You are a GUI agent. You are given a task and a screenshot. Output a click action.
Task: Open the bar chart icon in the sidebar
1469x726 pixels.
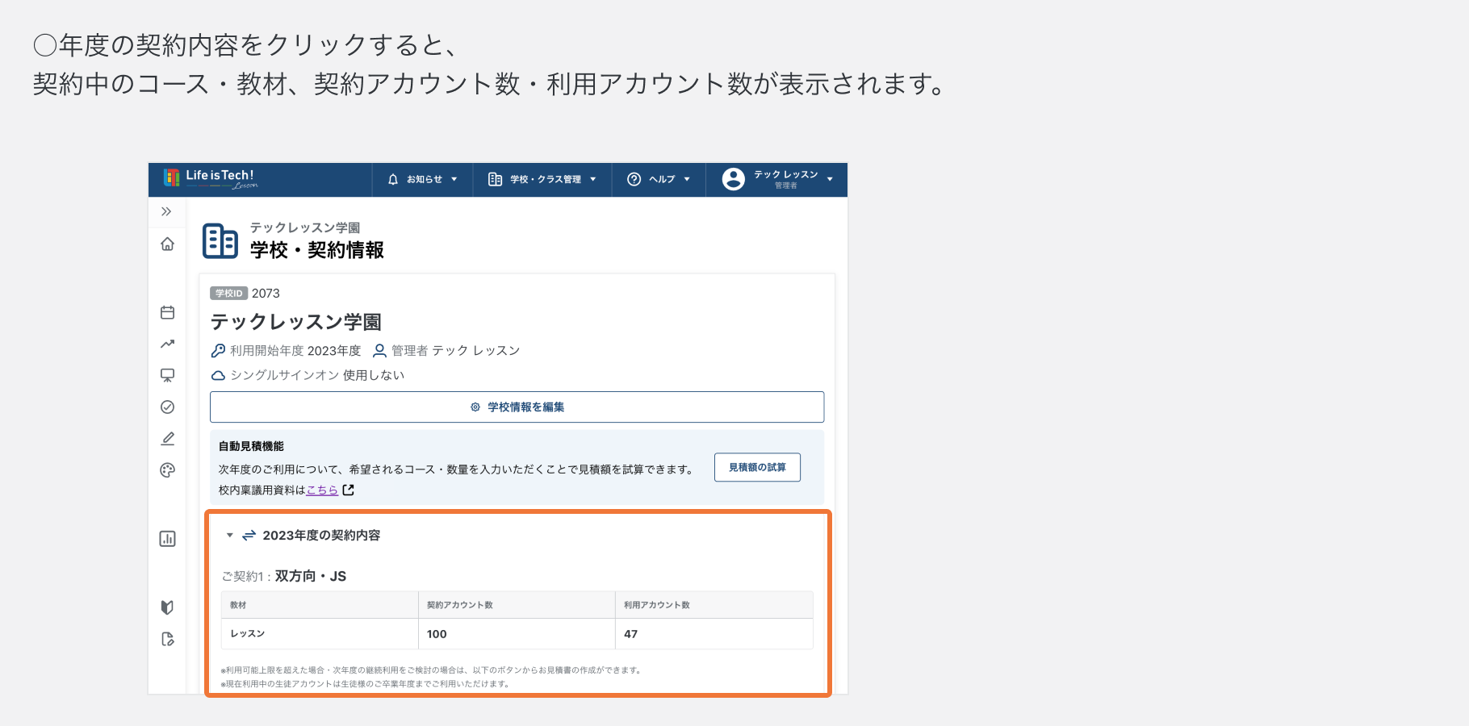(167, 539)
